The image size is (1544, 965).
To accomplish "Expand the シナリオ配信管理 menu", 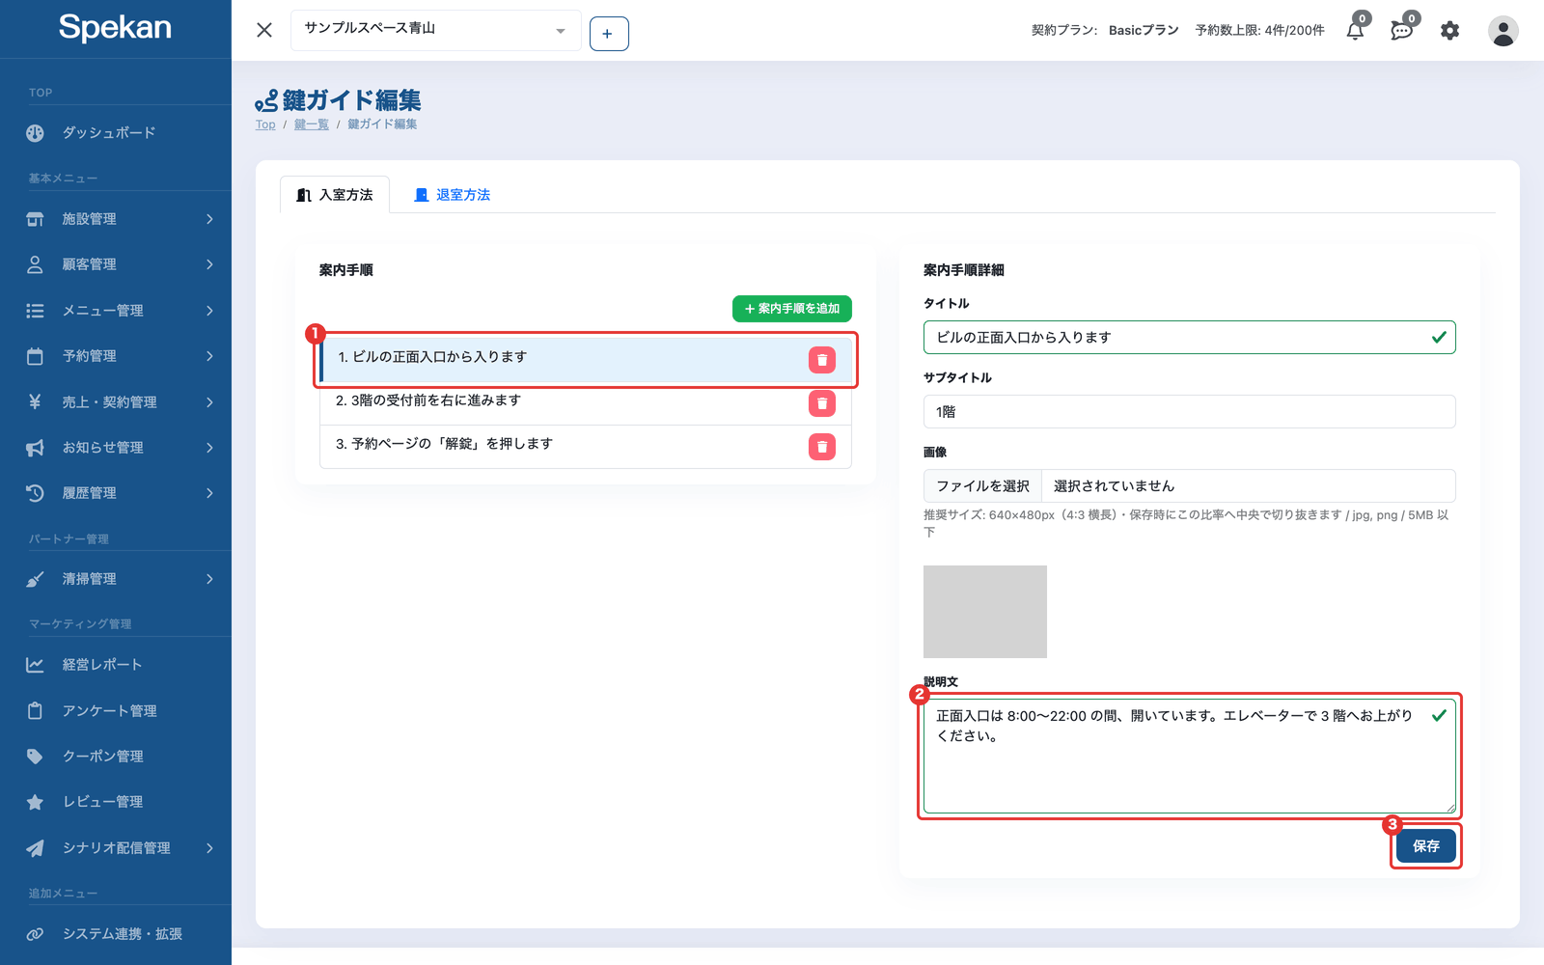I will click(x=116, y=848).
